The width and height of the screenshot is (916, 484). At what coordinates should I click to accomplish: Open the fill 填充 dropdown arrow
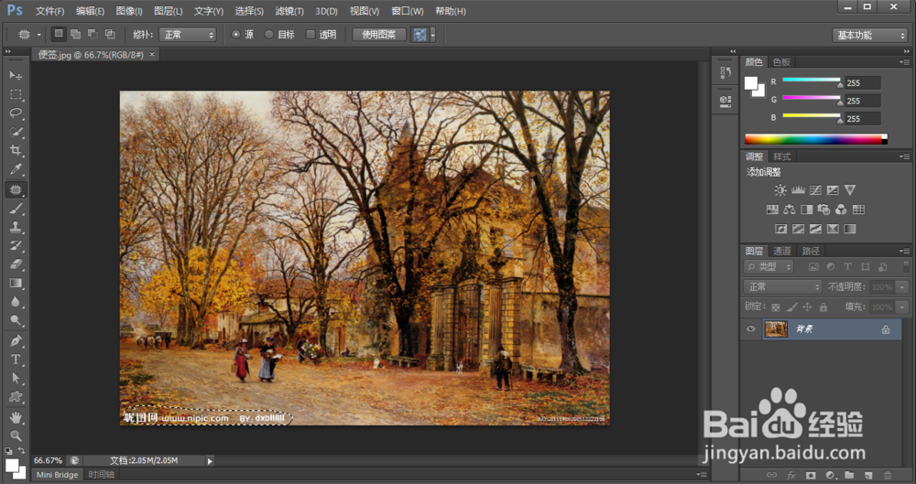pyautogui.click(x=902, y=307)
